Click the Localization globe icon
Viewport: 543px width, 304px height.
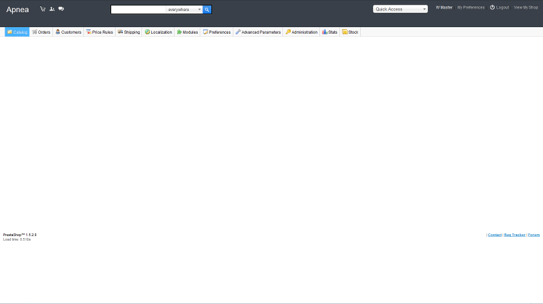[147, 32]
